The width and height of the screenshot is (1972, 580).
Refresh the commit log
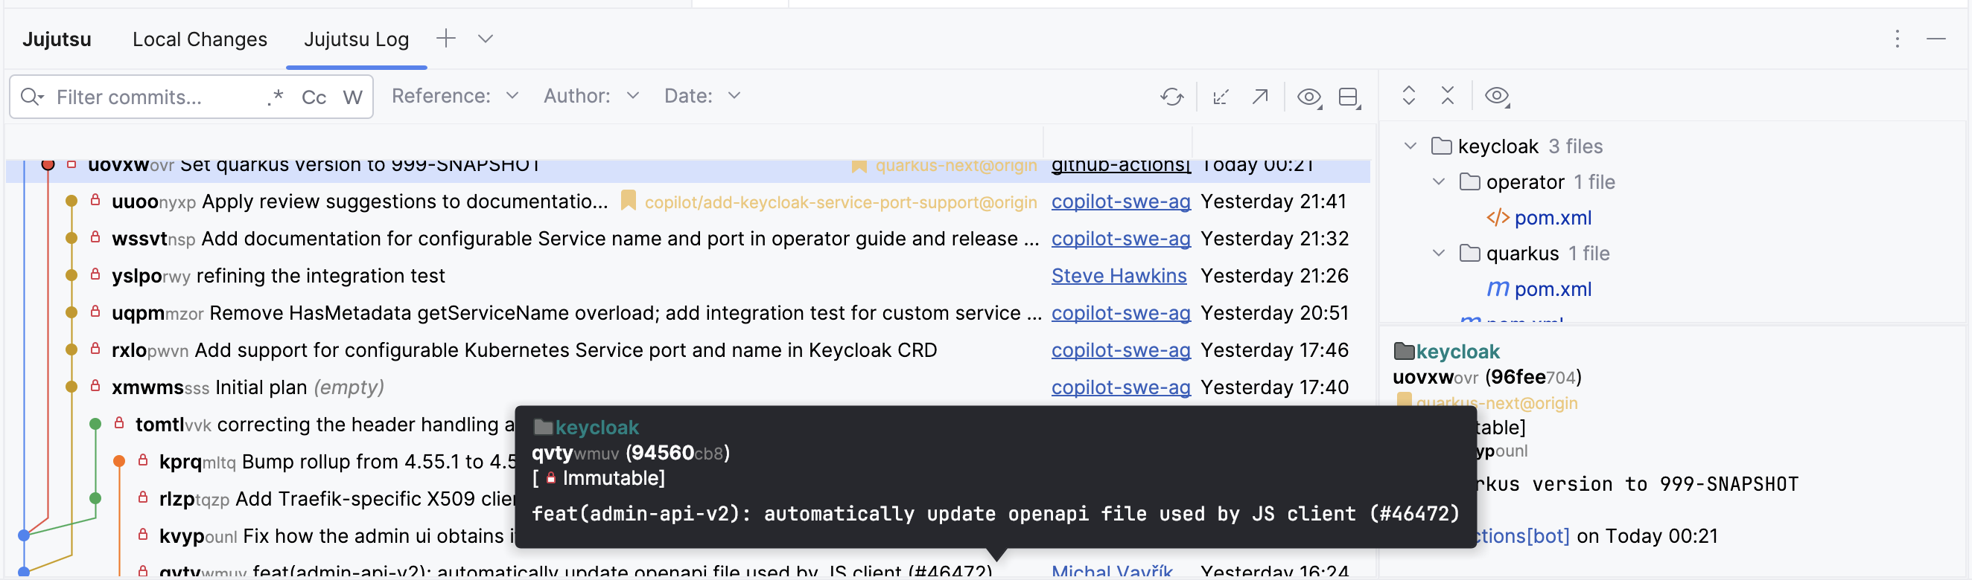pos(1171,97)
